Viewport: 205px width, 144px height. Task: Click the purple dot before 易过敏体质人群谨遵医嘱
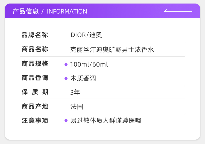(66, 120)
